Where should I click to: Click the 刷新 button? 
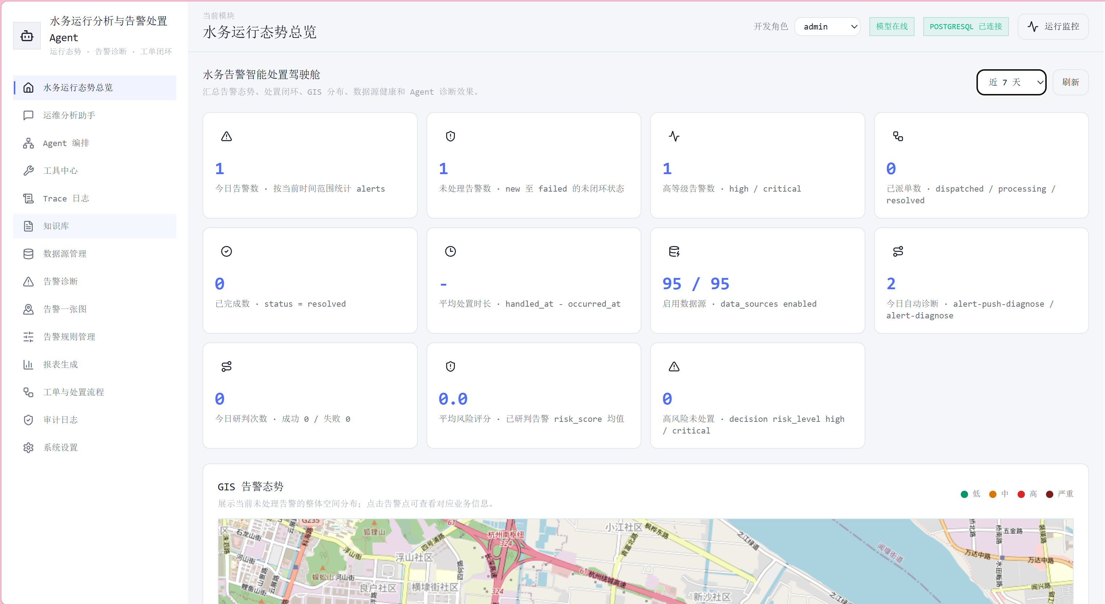(1070, 82)
